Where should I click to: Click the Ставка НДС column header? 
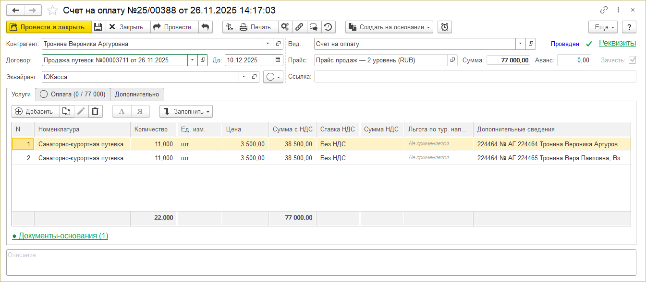point(338,129)
